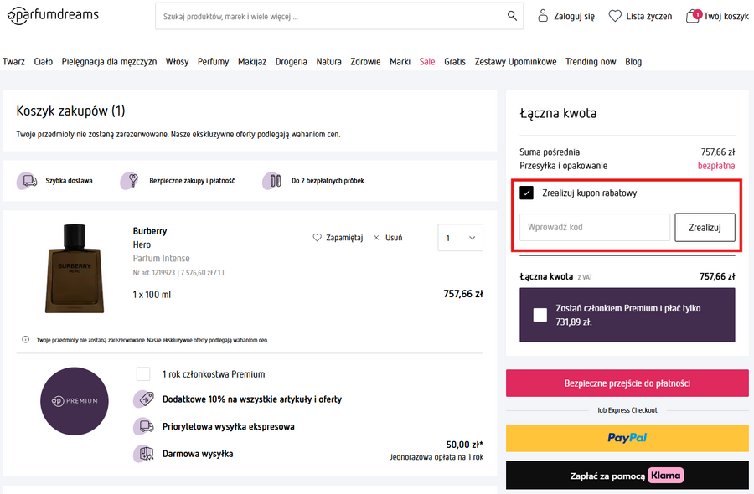Remove item with Usuń X icon

coord(377,238)
